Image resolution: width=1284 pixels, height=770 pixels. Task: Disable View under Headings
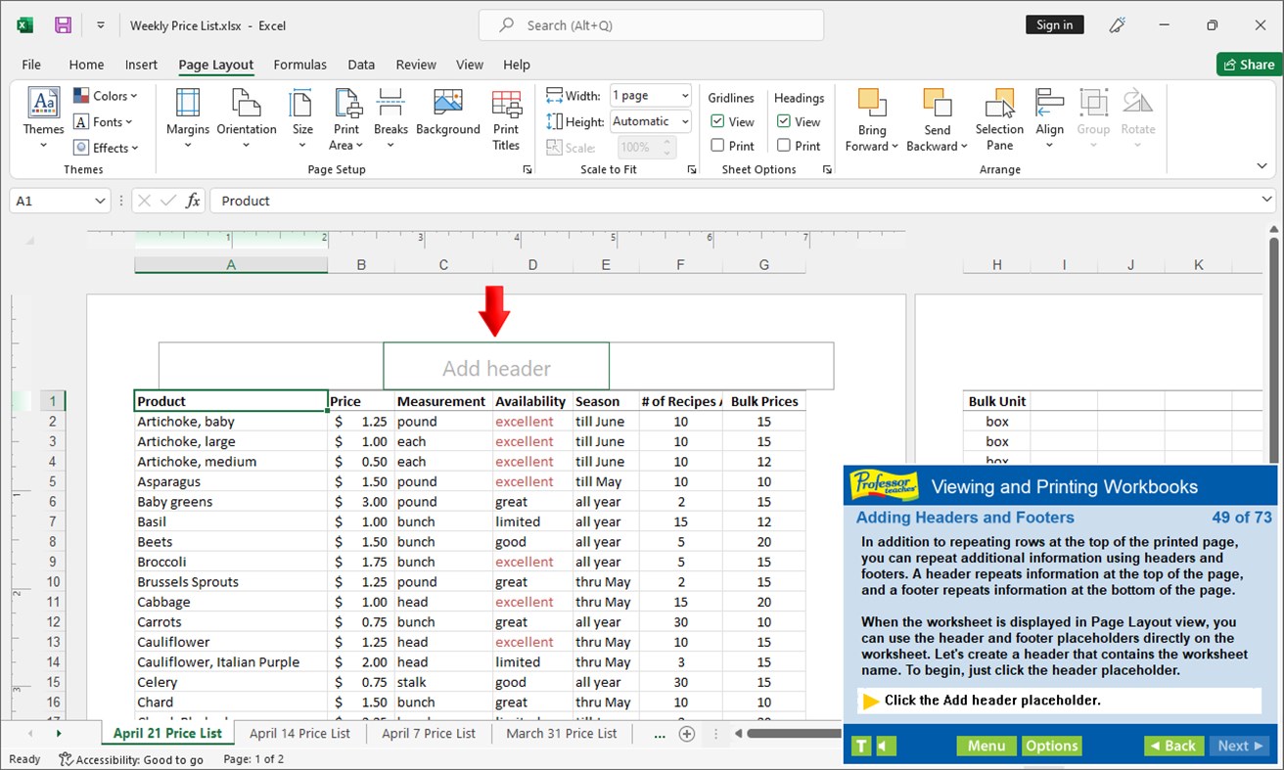(785, 120)
